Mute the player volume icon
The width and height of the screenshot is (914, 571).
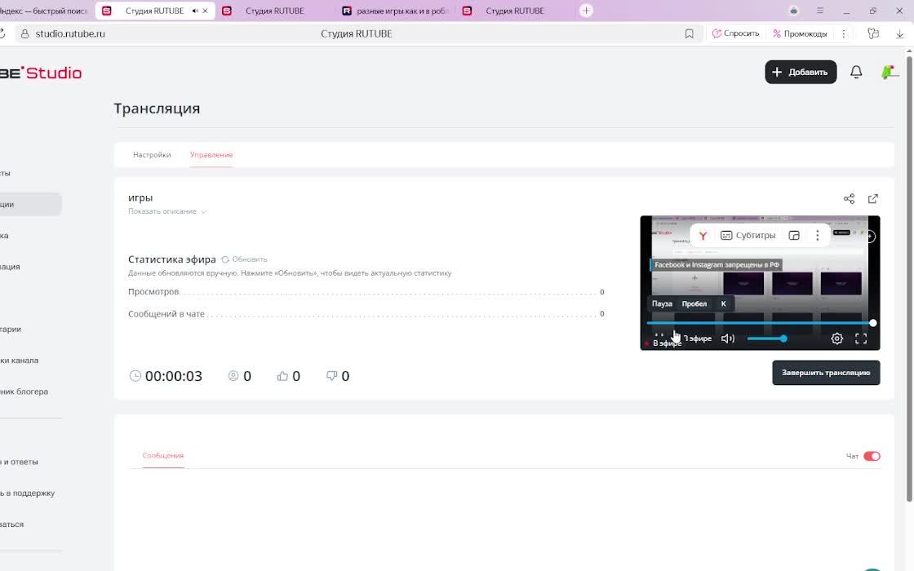click(727, 339)
